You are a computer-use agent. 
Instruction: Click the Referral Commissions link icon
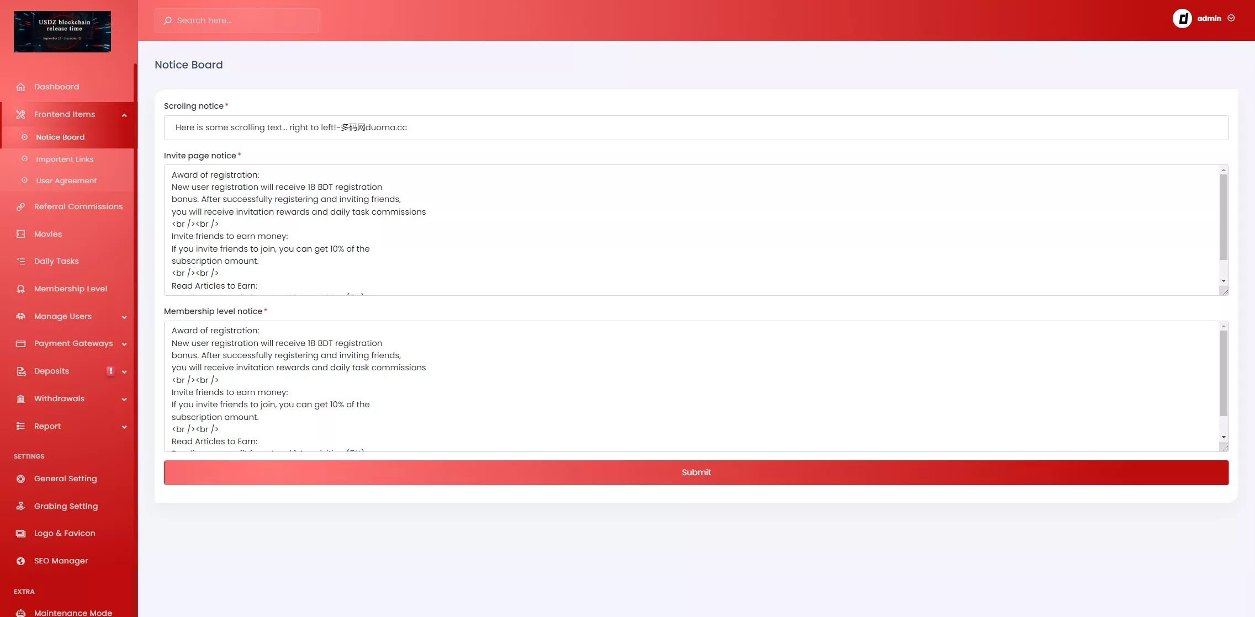point(21,206)
